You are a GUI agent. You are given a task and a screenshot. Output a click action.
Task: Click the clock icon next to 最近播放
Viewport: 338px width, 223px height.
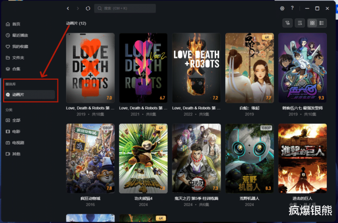[x=8, y=35]
